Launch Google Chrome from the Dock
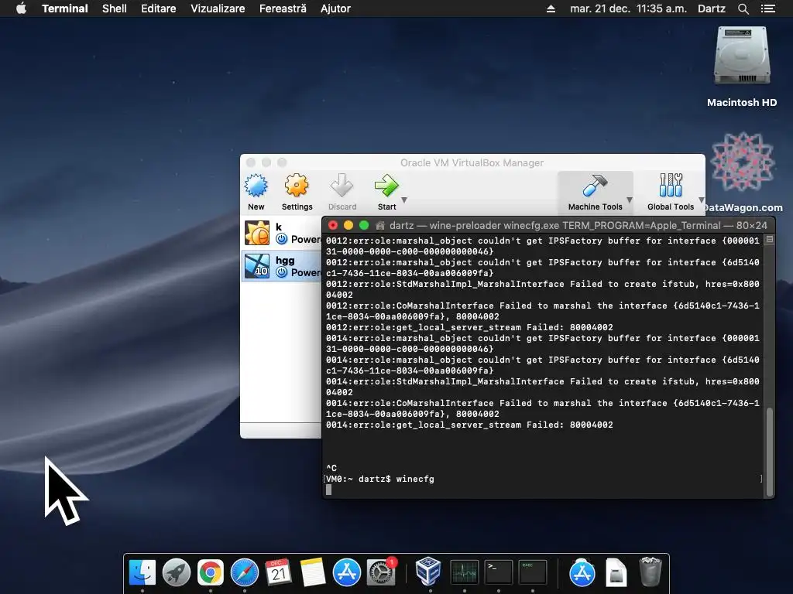 pos(211,573)
